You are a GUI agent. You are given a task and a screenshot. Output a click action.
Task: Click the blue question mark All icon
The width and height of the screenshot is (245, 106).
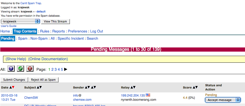pos(11,69)
